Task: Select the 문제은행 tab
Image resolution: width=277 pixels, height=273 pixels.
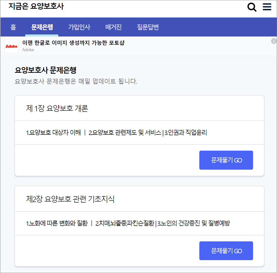Action: point(42,27)
